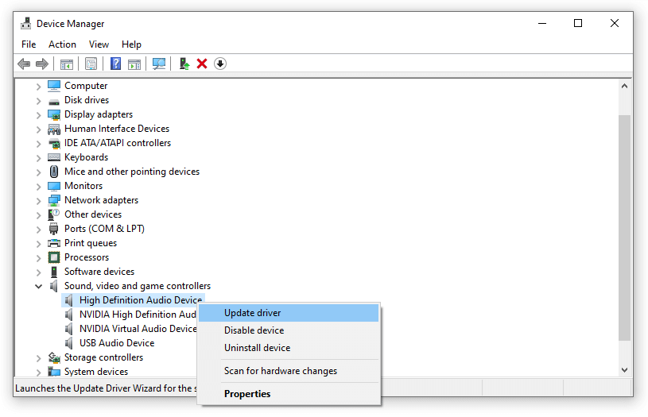The width and height of the screenshot is (648, 417).
Task: Click Scan for hardware changes monitor icon
Action: coord(159,64)
